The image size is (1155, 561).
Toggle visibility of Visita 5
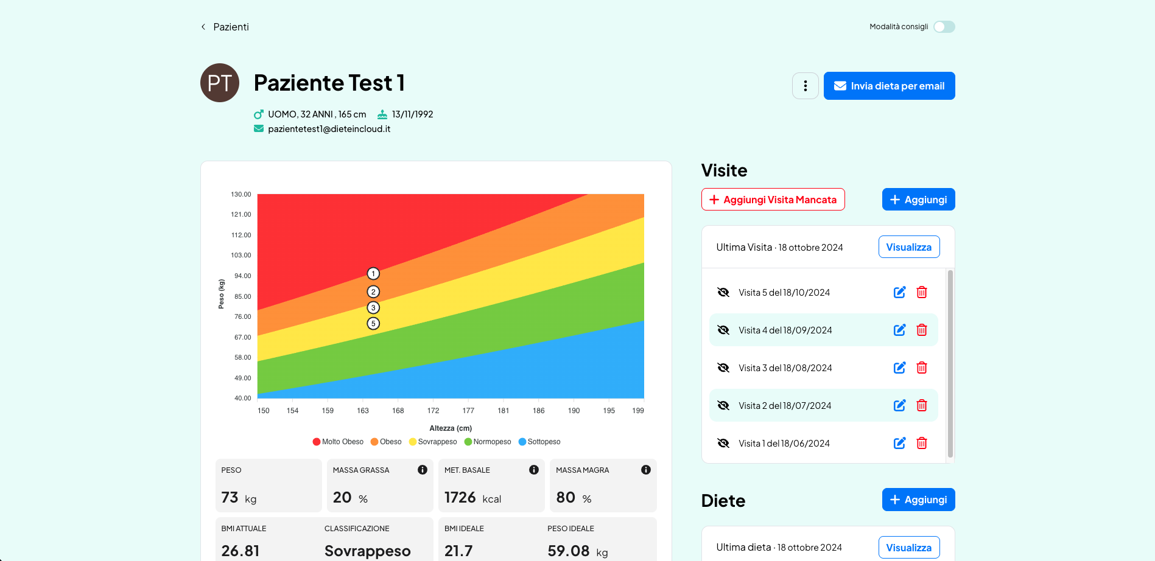coord(723,293)
